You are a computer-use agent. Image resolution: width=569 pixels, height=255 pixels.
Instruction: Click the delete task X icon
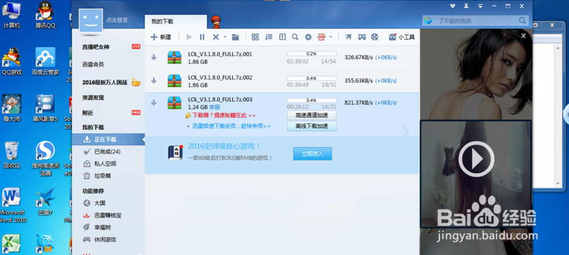(x=216, y=37)
